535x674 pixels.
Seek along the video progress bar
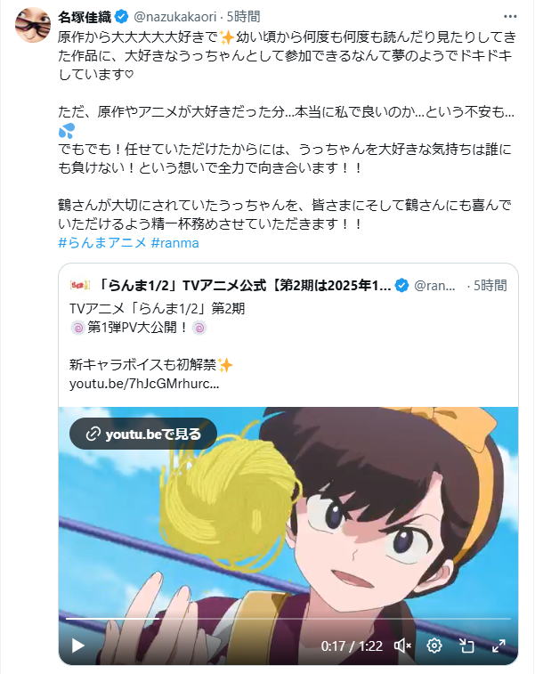pos(288,619)
